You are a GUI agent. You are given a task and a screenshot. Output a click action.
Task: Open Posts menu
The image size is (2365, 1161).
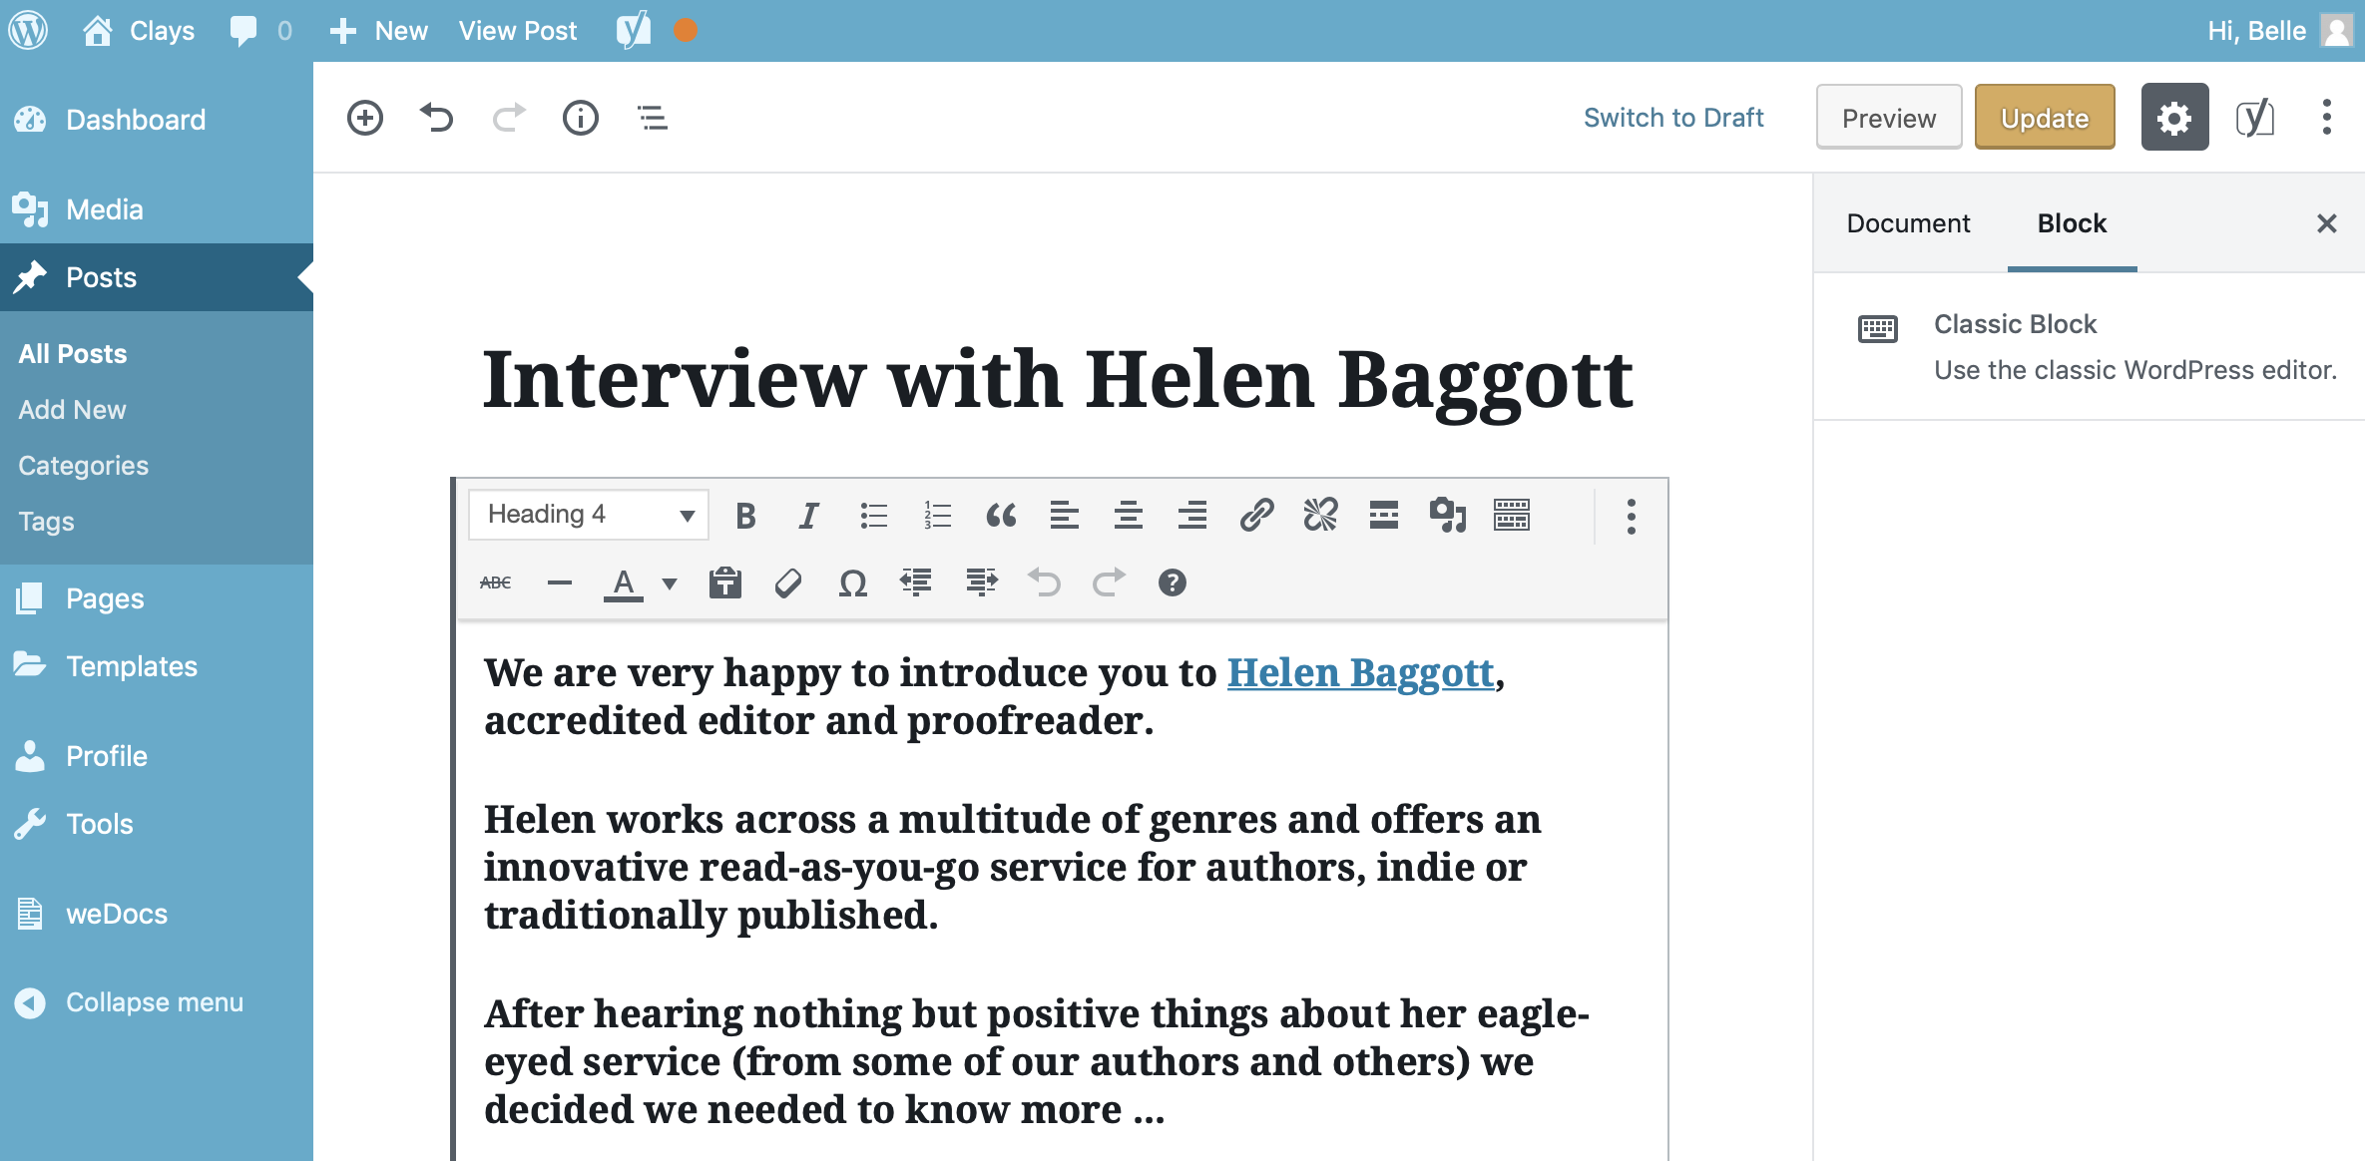pyautogui.click(x=157, y=277)
